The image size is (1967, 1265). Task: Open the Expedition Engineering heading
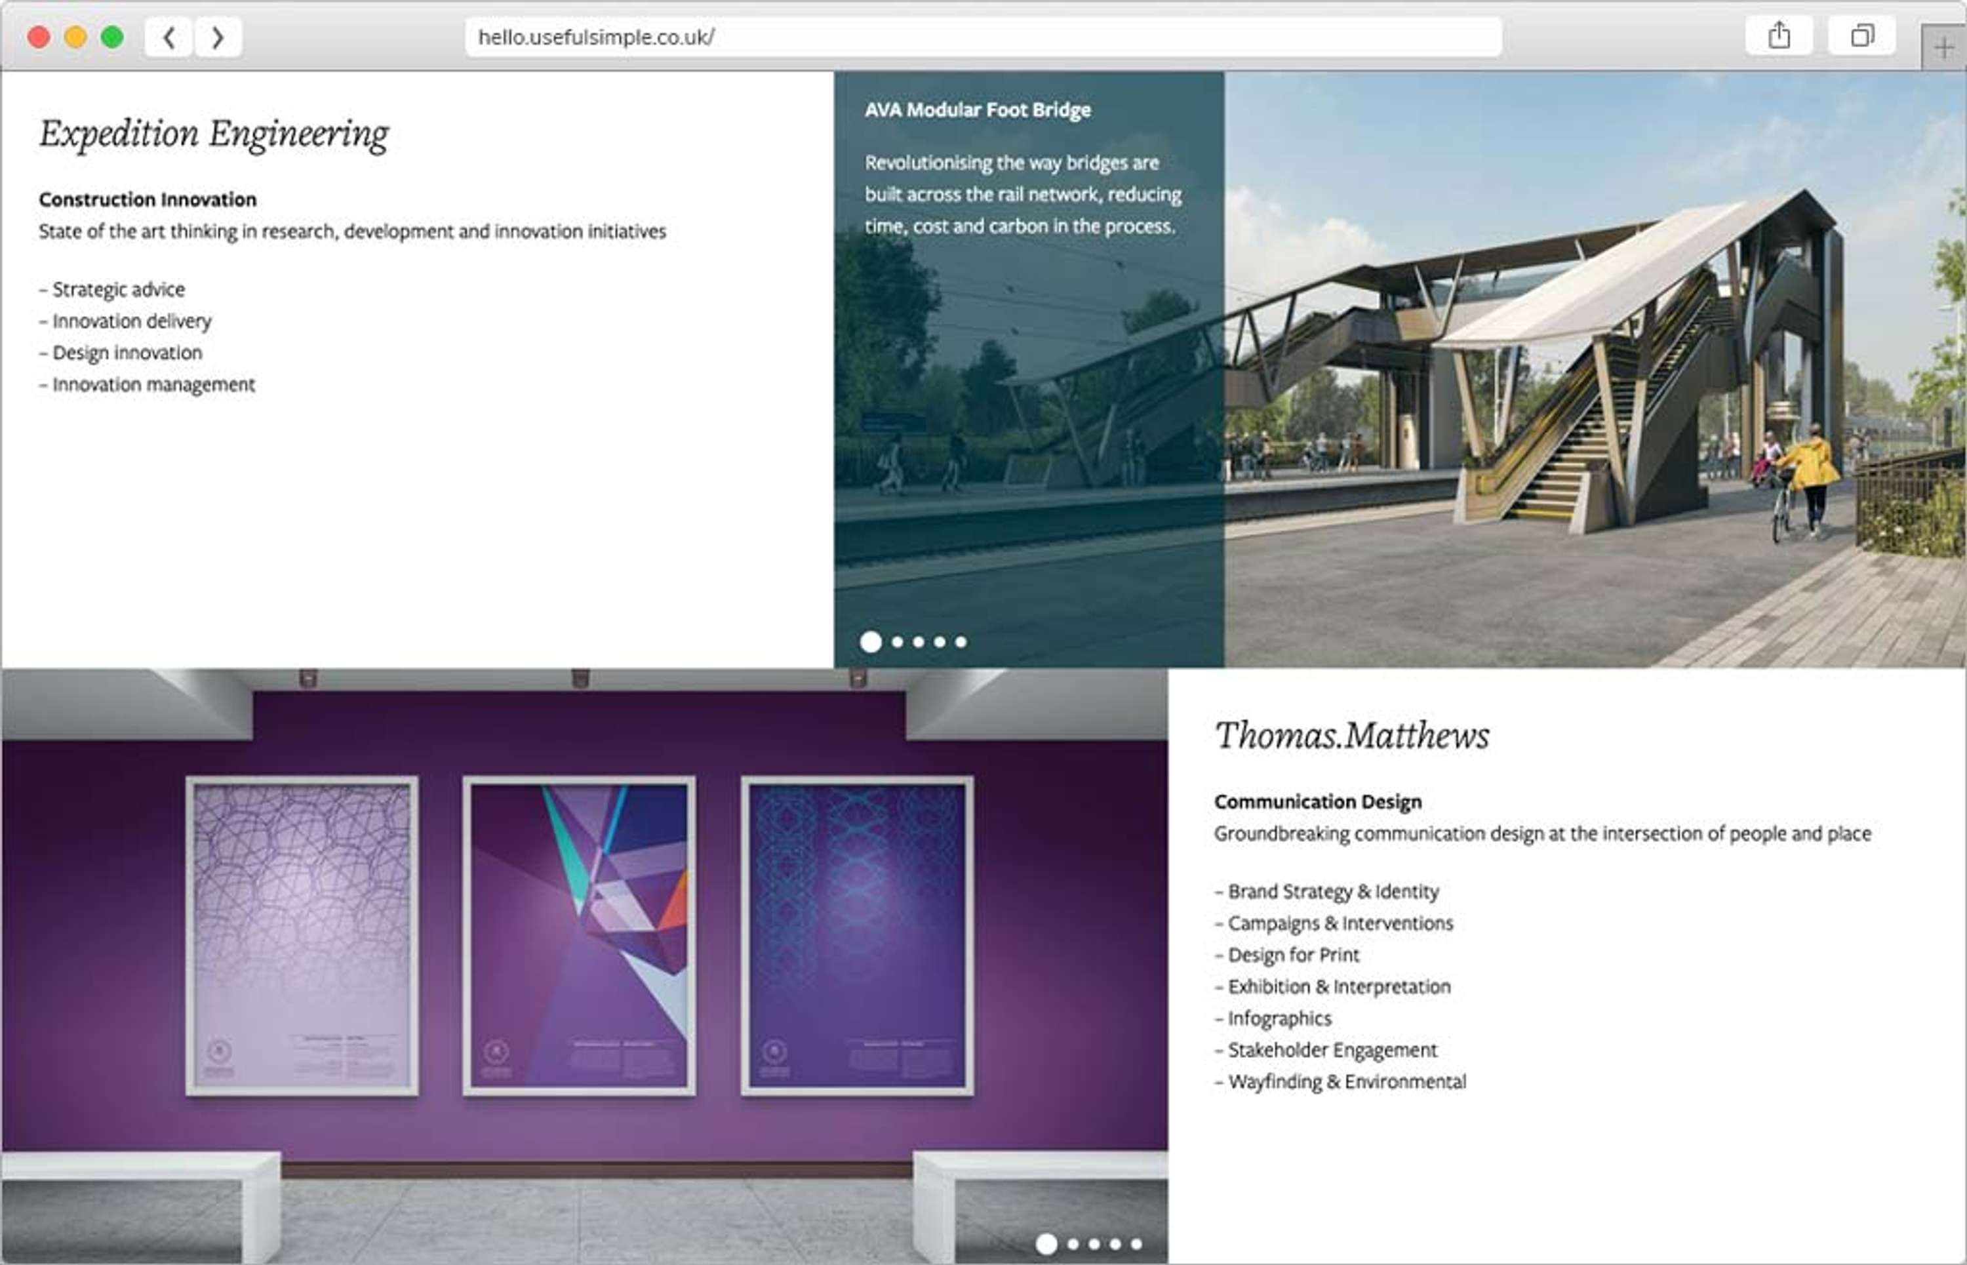[214, 134]
